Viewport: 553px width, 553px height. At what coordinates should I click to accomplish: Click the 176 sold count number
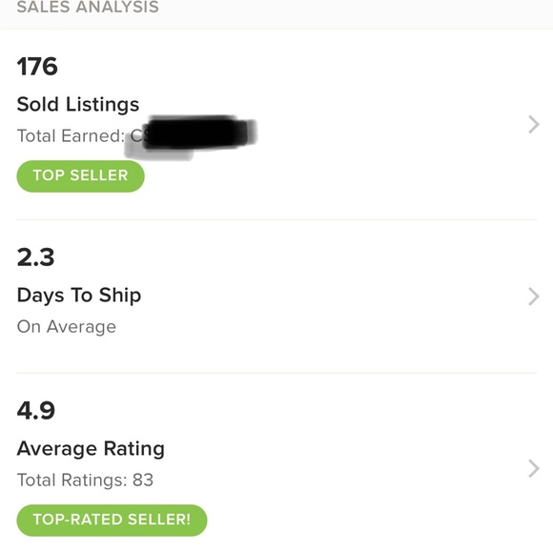(37, 67)
